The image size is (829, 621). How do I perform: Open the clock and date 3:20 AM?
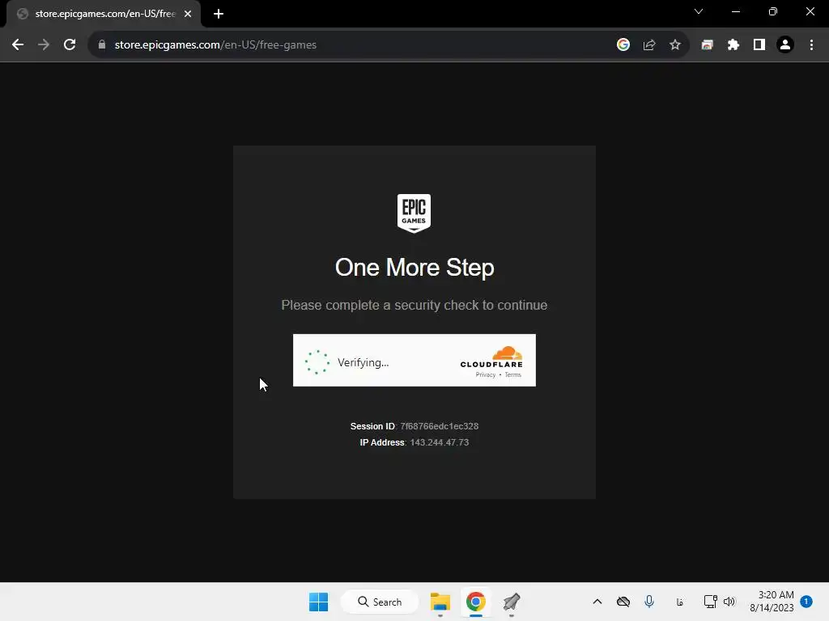pos(772,602)
